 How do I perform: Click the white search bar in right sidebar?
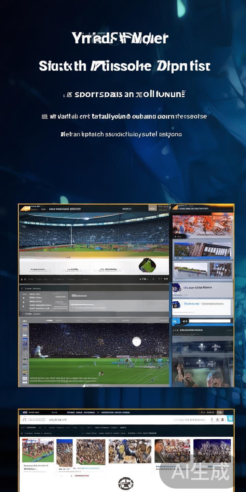210,321
